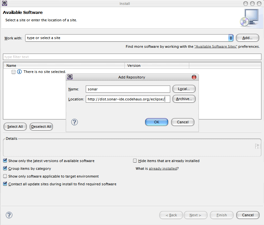Click the Location URL input field

[128, 99]
